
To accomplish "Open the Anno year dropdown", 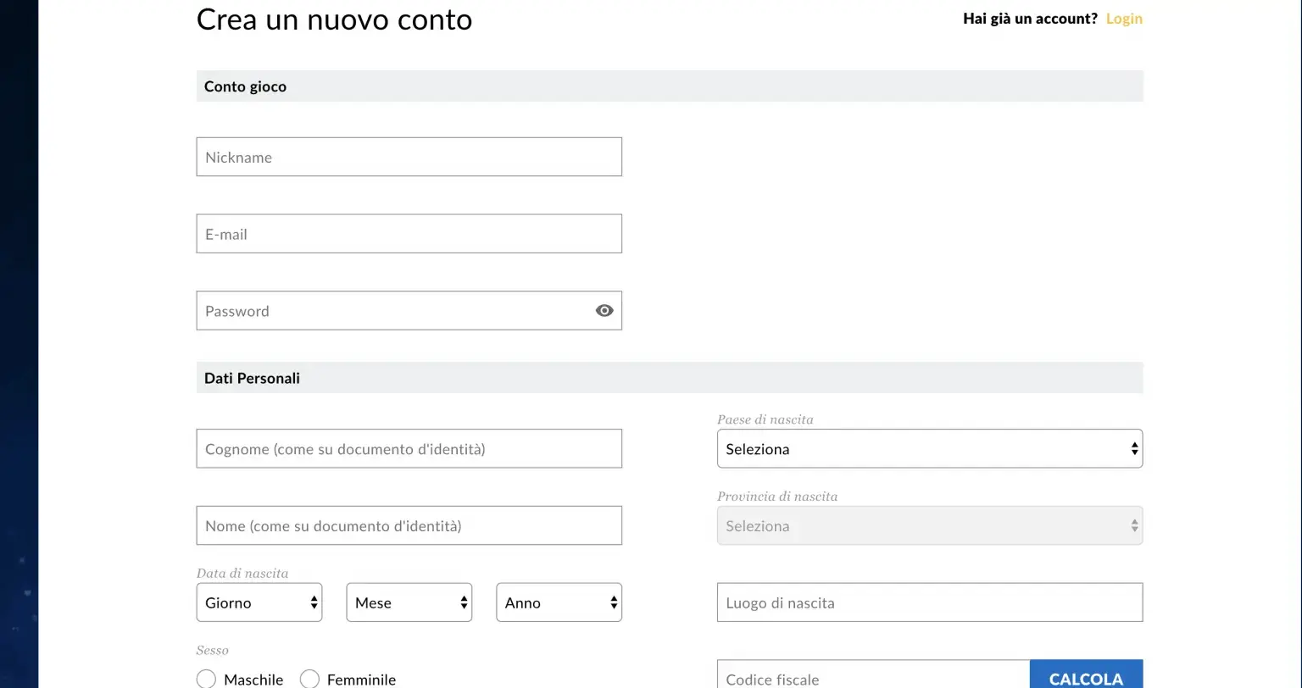I will pos(558,602).
